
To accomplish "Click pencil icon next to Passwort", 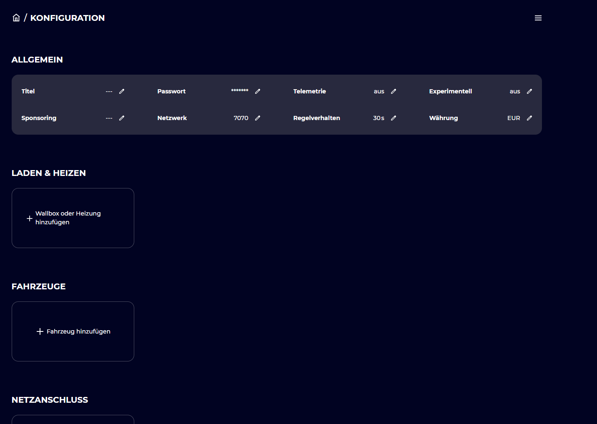I will pos(258,91).
